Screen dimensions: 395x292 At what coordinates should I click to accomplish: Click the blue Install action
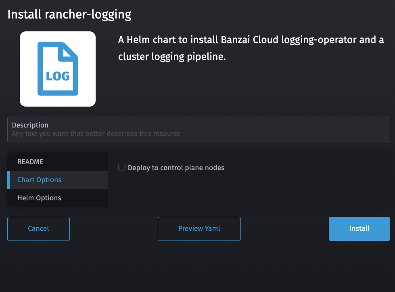(359, 228)
